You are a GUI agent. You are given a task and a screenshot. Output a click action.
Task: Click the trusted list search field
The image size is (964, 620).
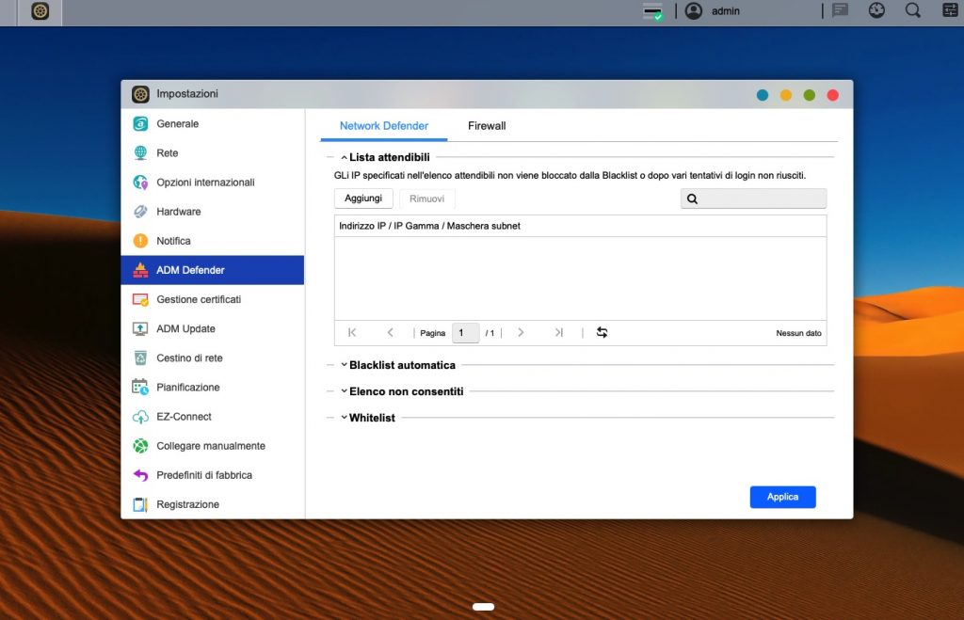761,199
